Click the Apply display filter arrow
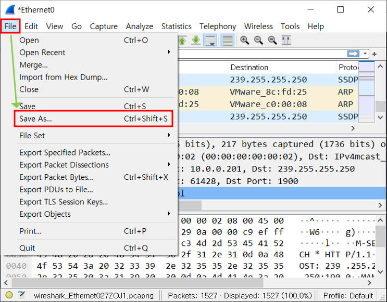Image resolution: width=387 pixels, height=302 pixels. pos(353,54)
